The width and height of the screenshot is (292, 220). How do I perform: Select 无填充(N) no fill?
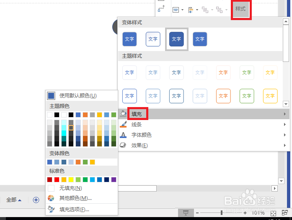tap(82, 188)
